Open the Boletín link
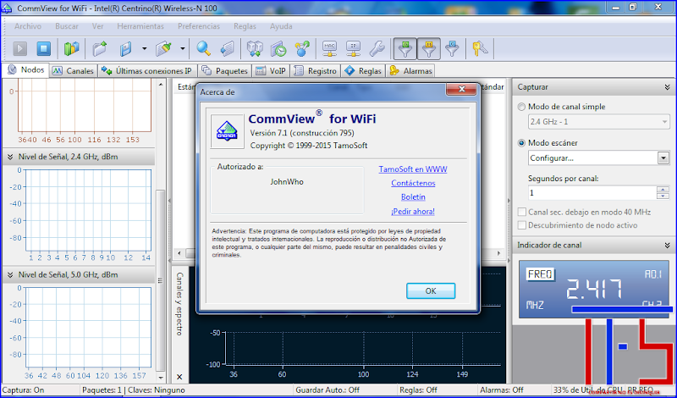 [x=413, y=196]
